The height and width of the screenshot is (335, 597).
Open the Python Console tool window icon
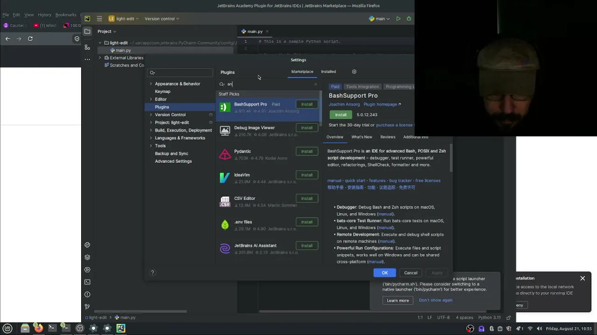(x=87, y=245)
